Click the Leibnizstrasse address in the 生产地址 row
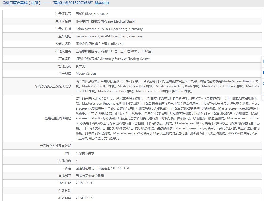 pos(109,36)
